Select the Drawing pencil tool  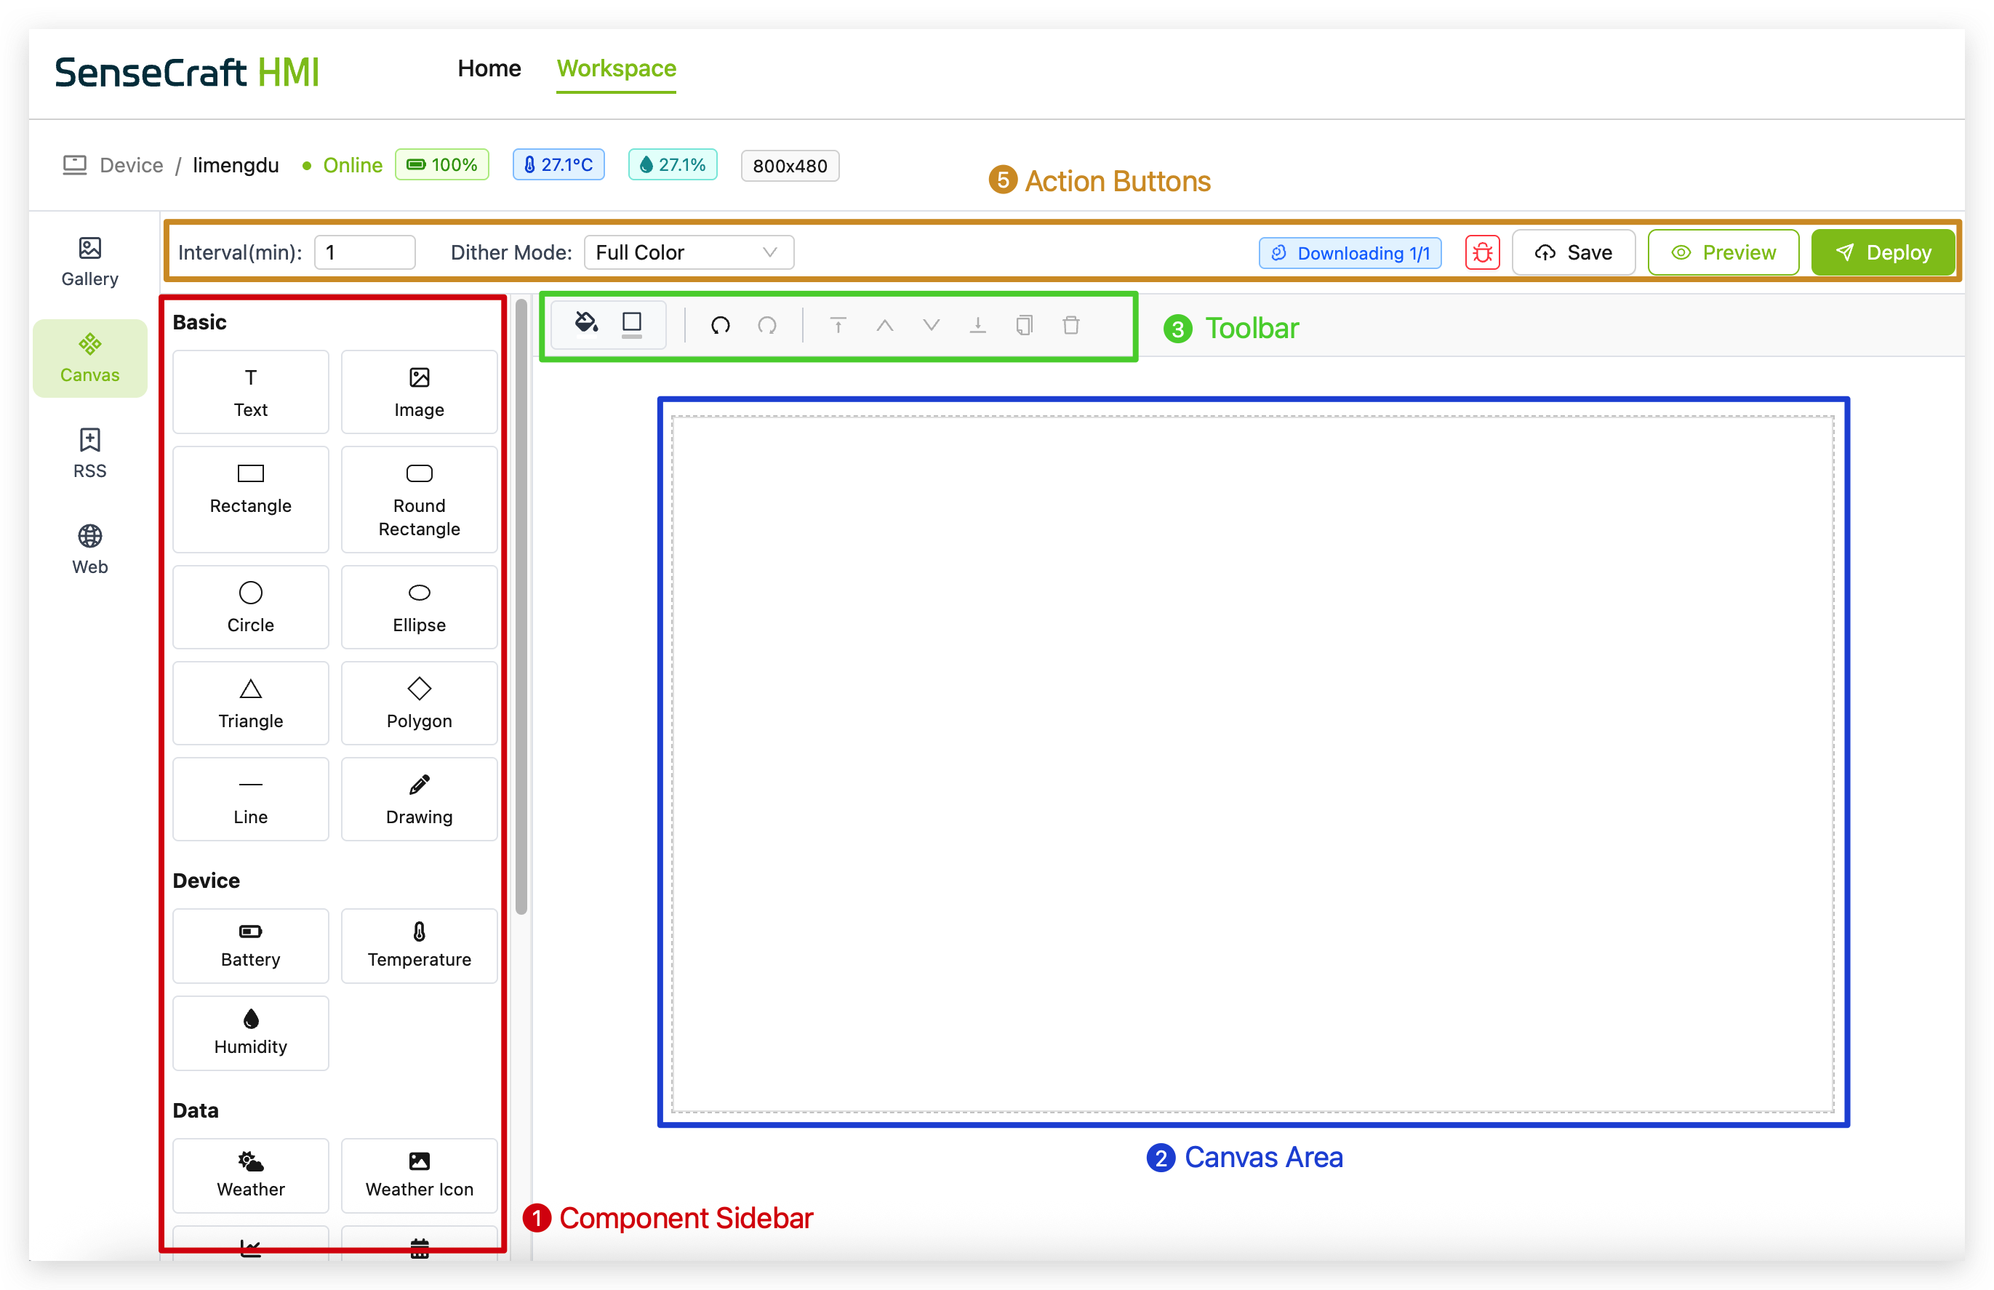tap(419, 798)
